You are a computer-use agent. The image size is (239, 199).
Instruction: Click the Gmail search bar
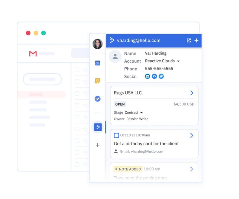(80, 53)
